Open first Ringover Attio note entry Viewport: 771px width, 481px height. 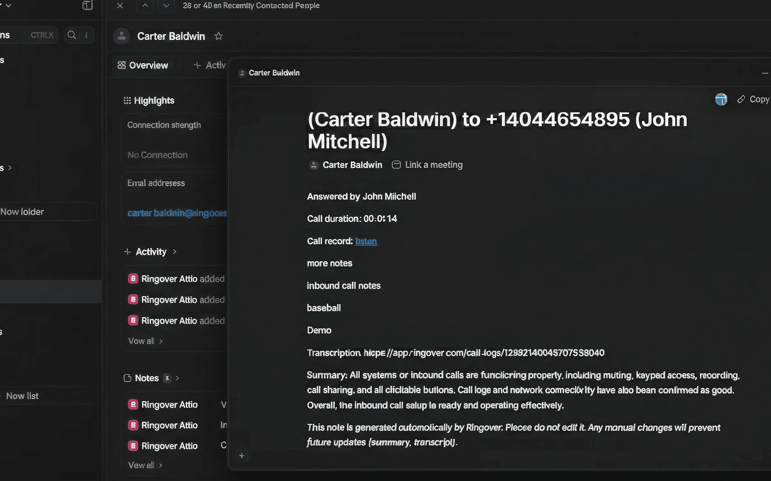tap(169, 405)
